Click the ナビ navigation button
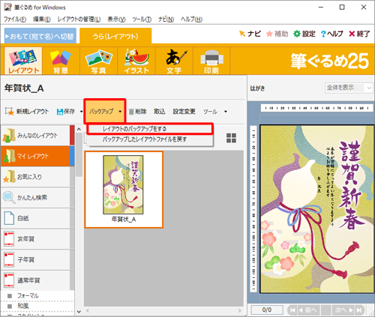Viewport: 375px width, 317px height. [250, 34]
